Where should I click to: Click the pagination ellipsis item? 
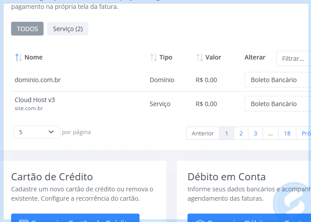tap(271, 133)
